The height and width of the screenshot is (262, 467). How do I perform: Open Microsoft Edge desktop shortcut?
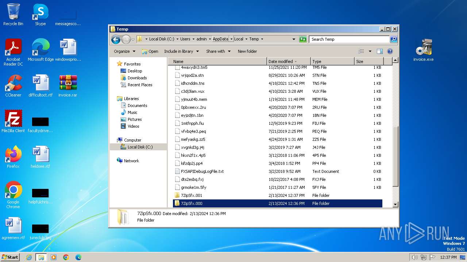(x=40, y=50)
